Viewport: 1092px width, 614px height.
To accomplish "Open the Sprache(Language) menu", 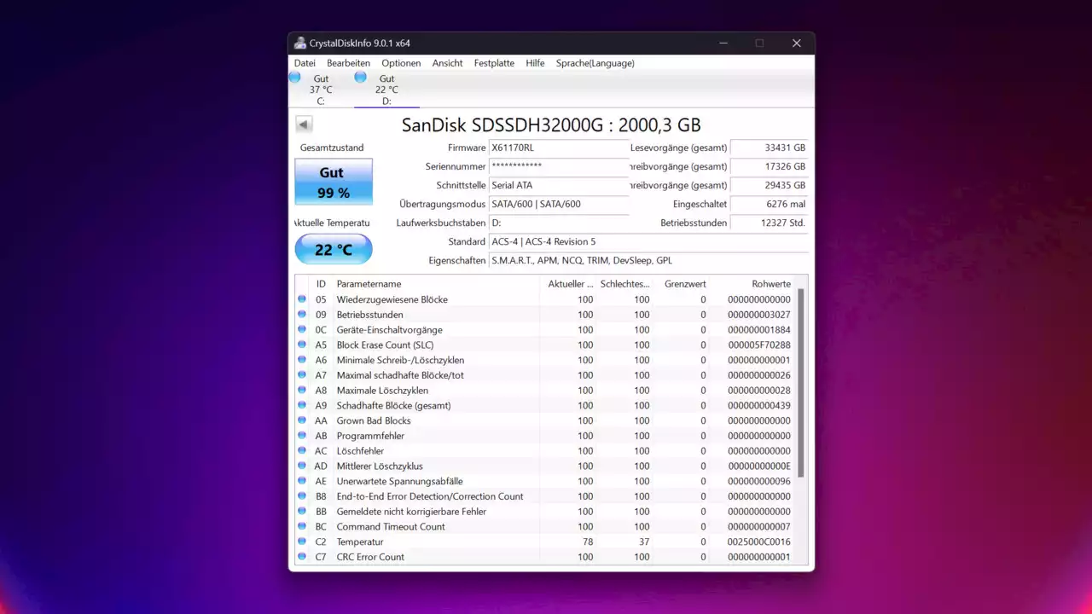I will [x=595, y=63].
